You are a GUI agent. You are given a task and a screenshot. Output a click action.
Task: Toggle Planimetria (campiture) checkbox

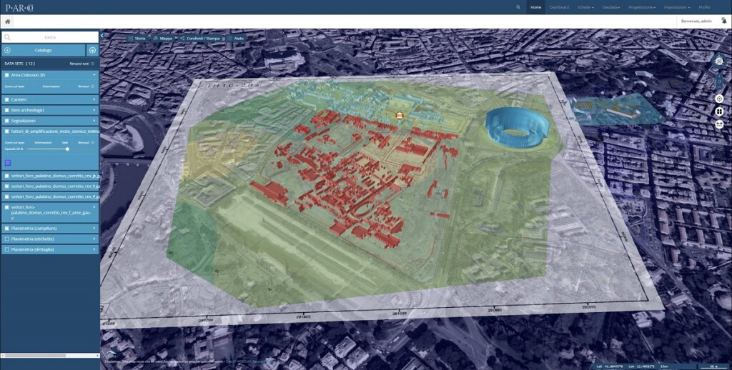pyautogui.click(x=7, y=229)
